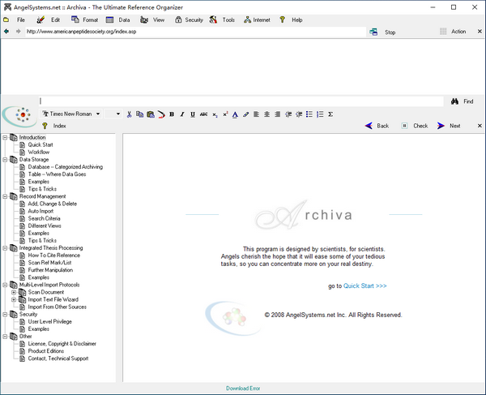Open the font size dropdown
This screenshot has height=395, width=486.
click(113, 114)
